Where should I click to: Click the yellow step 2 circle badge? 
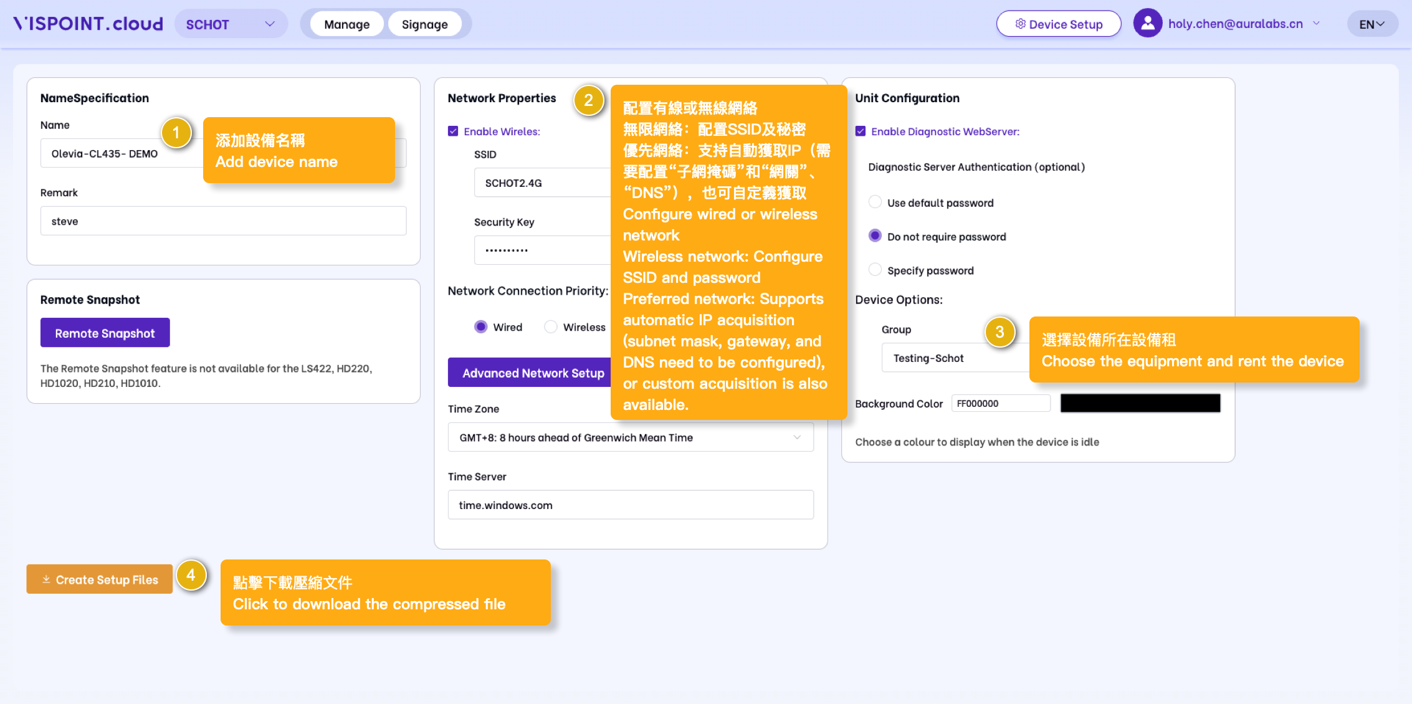[588, 100]
